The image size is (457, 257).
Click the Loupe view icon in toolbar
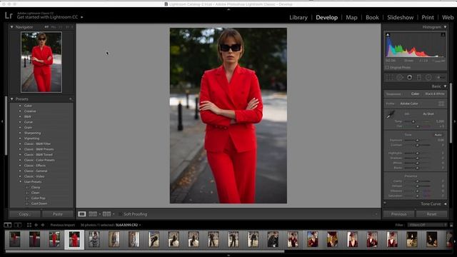coord(82,214)
